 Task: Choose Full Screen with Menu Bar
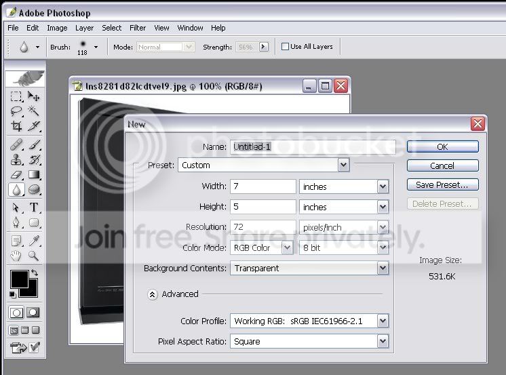pyautogui.click(x=25, y=330)
